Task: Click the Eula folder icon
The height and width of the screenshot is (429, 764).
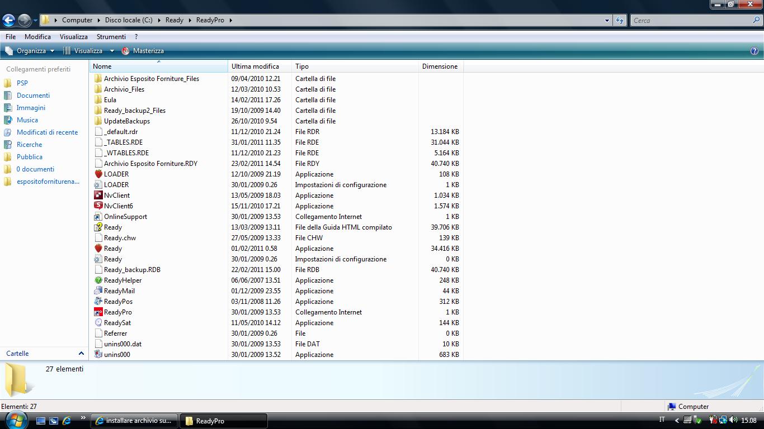Action: [98, 100]
